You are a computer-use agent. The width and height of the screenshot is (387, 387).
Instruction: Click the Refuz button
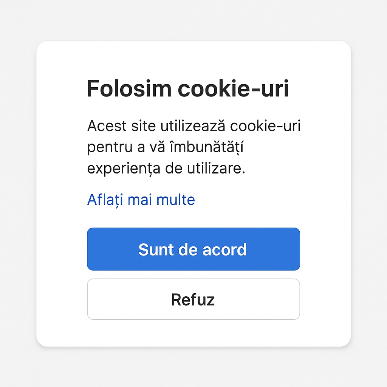click(193, 299)
